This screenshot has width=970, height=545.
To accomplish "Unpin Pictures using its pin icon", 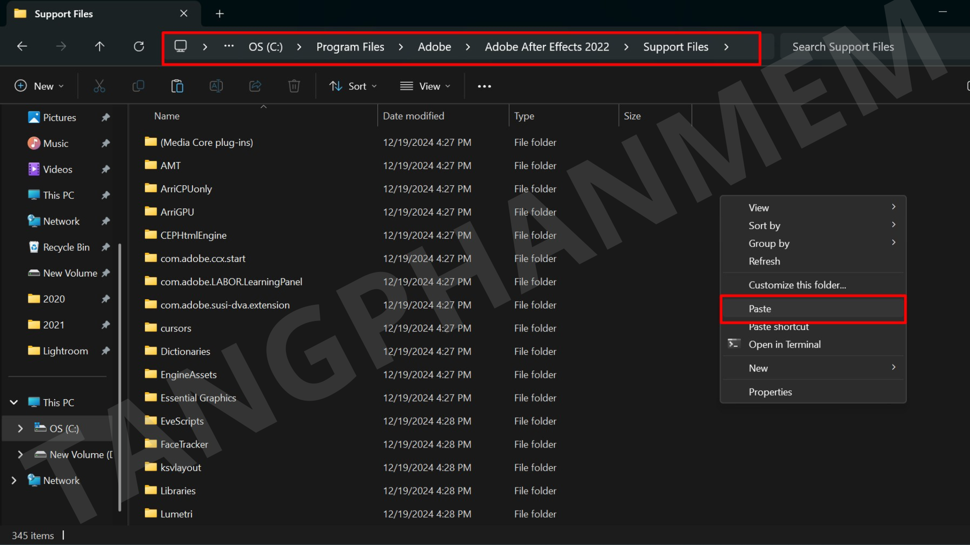I will (106, 118).
